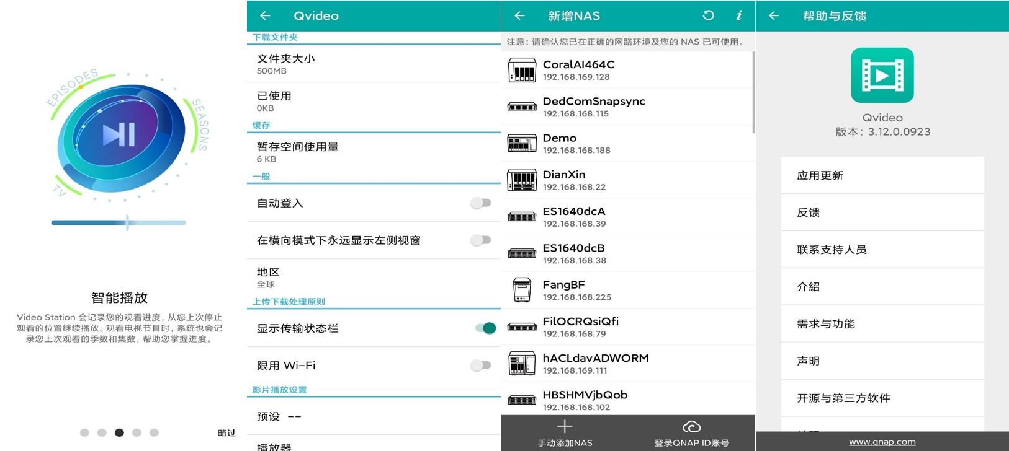Image resolution: width=1009 pixels, height=451 pixels.
Task: Click the CoralAI464C NAS device icon
Action: point(522,70)
